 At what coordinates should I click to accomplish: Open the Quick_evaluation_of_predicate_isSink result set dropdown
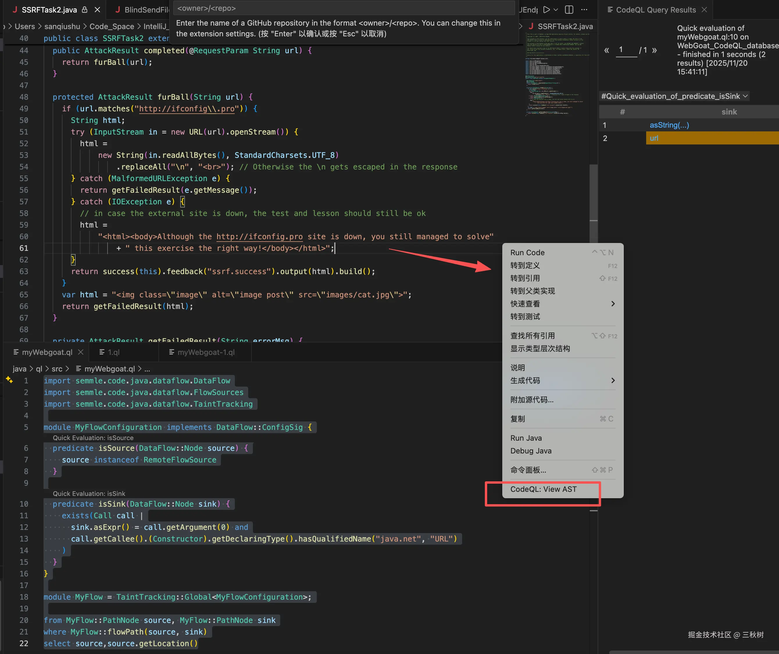click(x=674, y=97)
